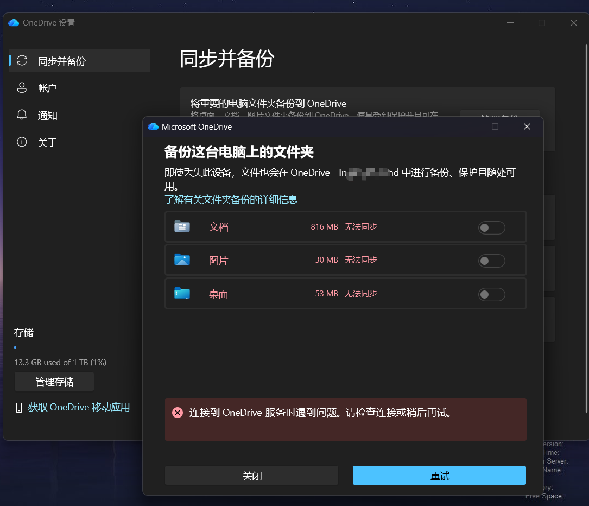Enable backup switch for 图片
The width and height of the screenshot is (589, 506).
pyautogui.click(x=491, y=261)
